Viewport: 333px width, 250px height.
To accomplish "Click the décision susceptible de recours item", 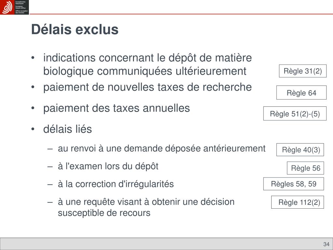I will point(146,207).
